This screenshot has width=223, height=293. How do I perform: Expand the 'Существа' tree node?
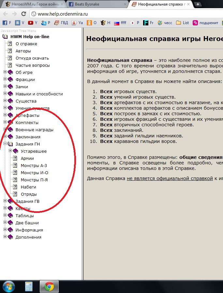point(5,101)
